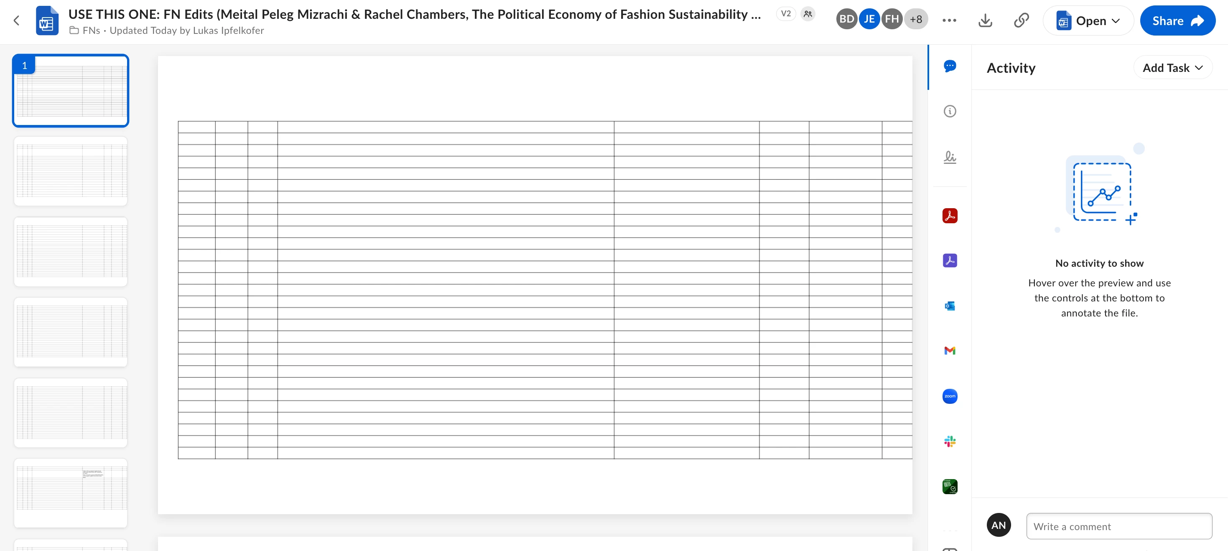The width and height of the screenshot is (1228, 551).
Task: Click the back arrow to exit preview
Action: coord(17,20)
